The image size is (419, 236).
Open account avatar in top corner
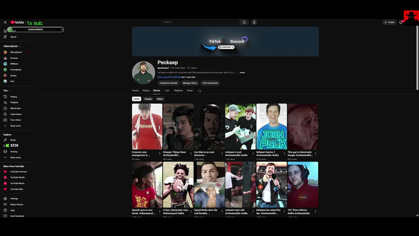411,17
